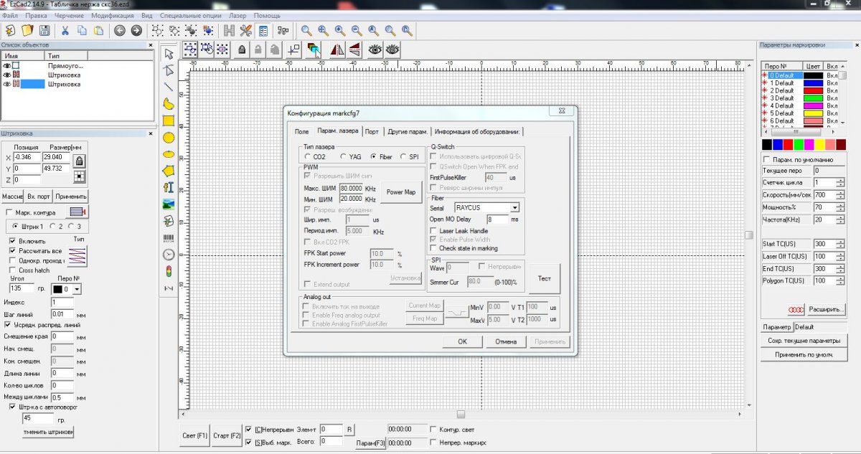Click the Undo back arrow icon
This screenshot has width=861, height=454.
119,30
